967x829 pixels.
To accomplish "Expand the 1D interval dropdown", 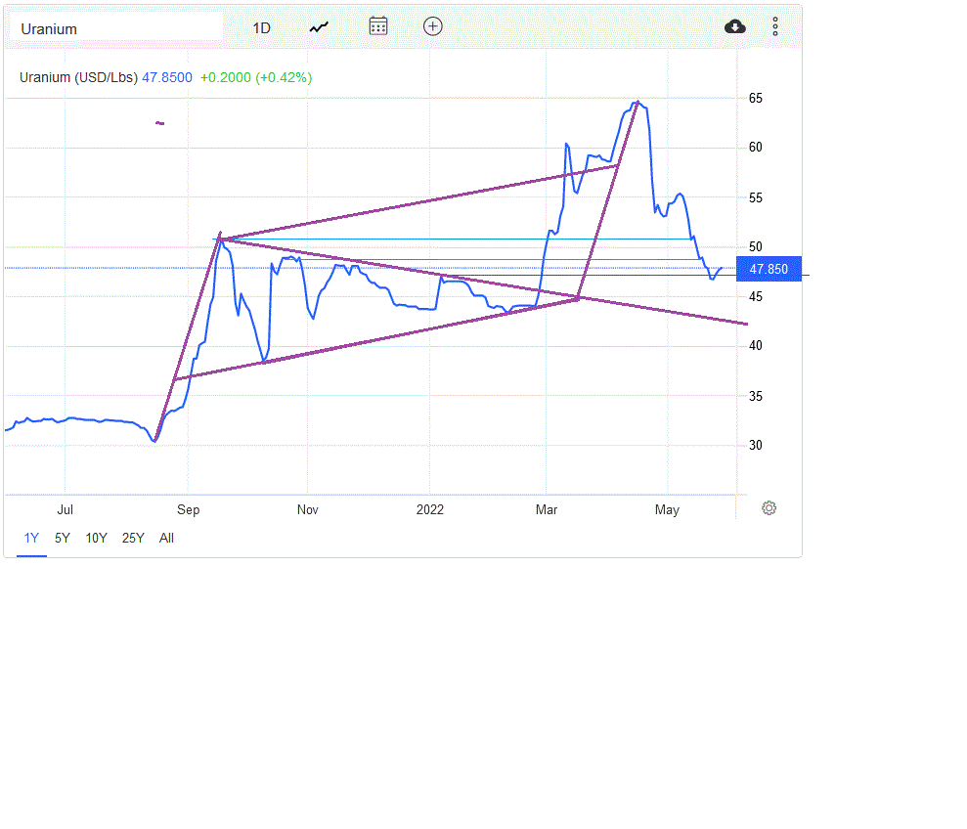I will (261, 28).
